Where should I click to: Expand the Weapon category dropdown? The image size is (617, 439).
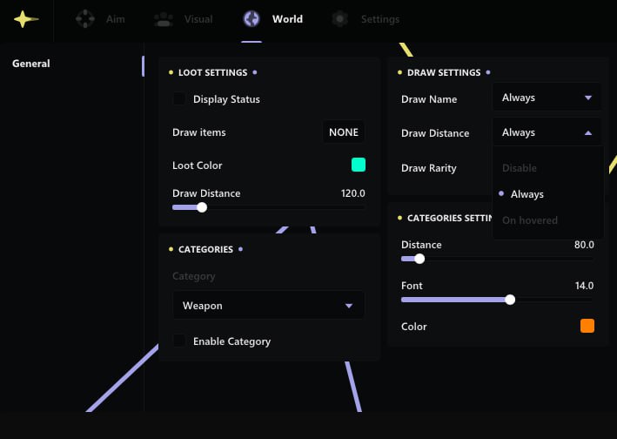[x=268, y=306]
